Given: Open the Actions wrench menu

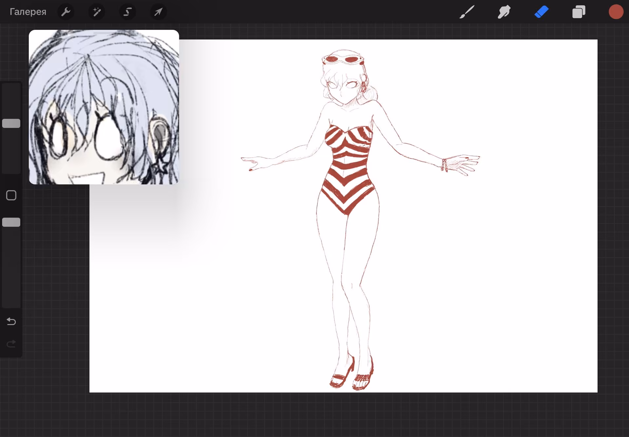Looking at the screenshot, I should click(x=66, y=12).
